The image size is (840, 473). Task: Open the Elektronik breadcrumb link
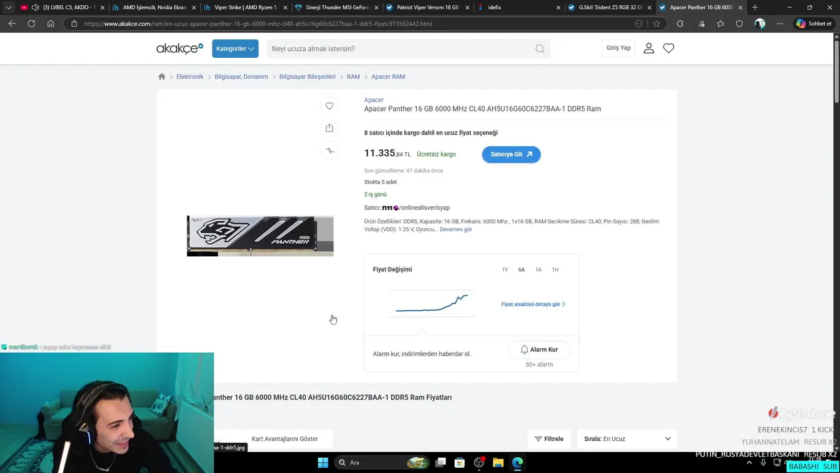coord(190,77)
